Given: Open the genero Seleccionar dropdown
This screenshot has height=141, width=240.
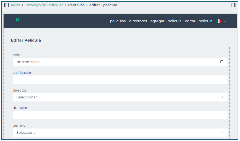Looking at the screenshot, I should [x=120, y=132].
